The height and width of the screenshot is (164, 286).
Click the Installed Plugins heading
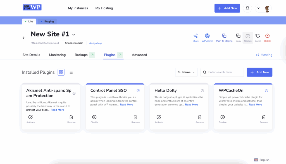[x=38, y=72]
